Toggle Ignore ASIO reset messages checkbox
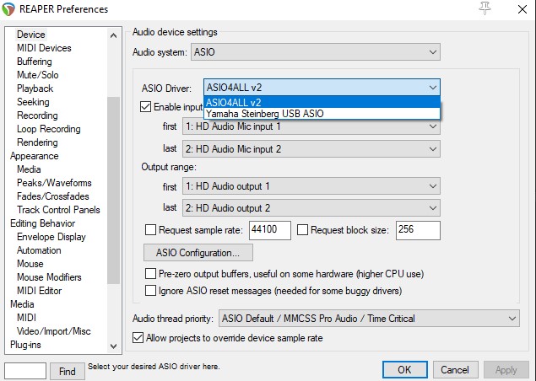 151,291
